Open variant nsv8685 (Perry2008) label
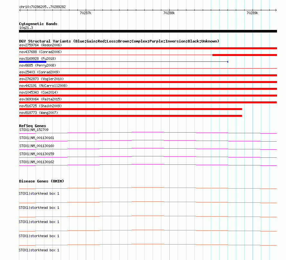 (38, 65)
